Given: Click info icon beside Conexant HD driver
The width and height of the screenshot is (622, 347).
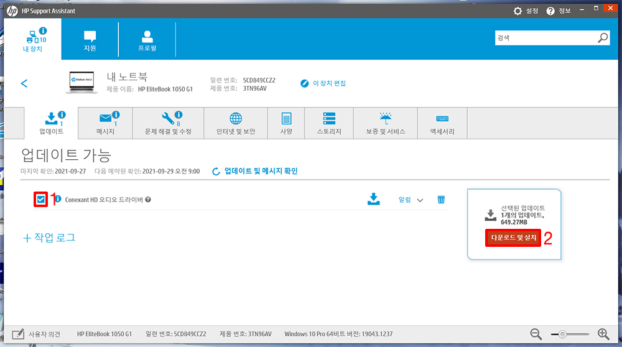Looking at the screenshot, I should (x=58, y=198).
